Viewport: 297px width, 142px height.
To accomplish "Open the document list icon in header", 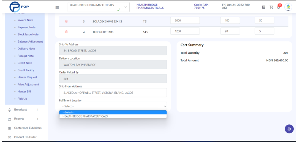I will coord(264,7).
